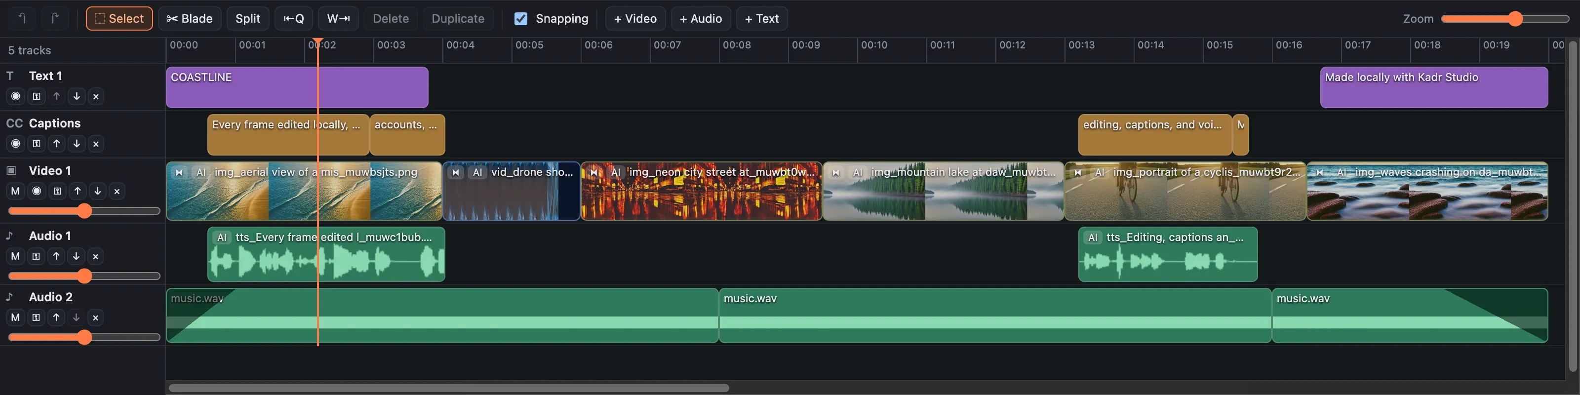Choose the Blade tool
This screenshot has width=1580, height=395.
coord(190,18)
